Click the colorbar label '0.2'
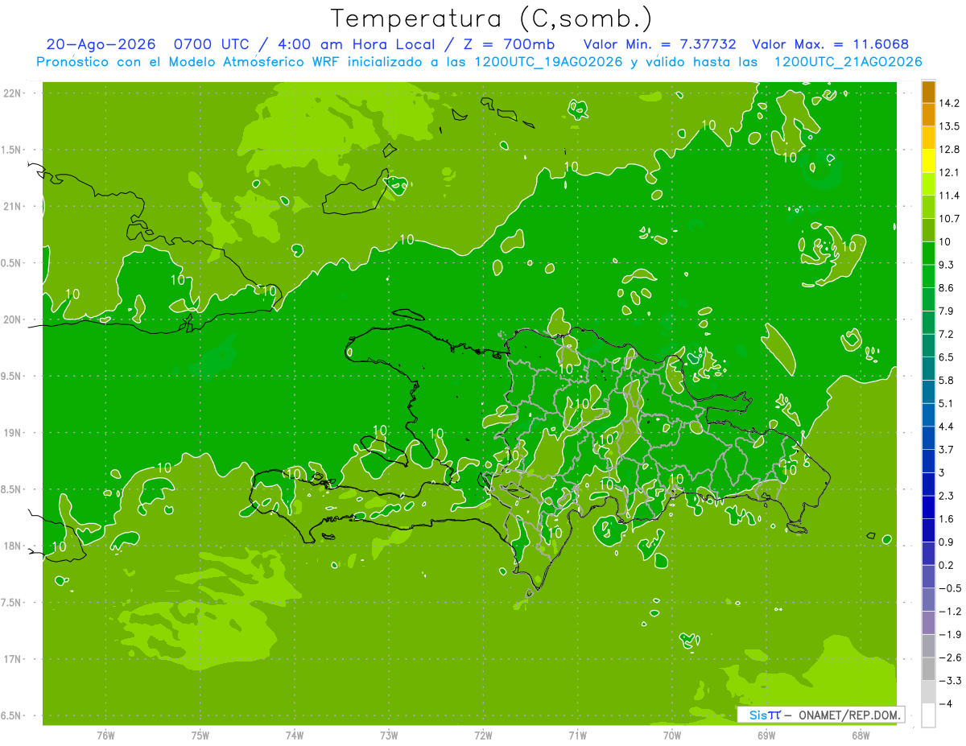 point(947,565)
